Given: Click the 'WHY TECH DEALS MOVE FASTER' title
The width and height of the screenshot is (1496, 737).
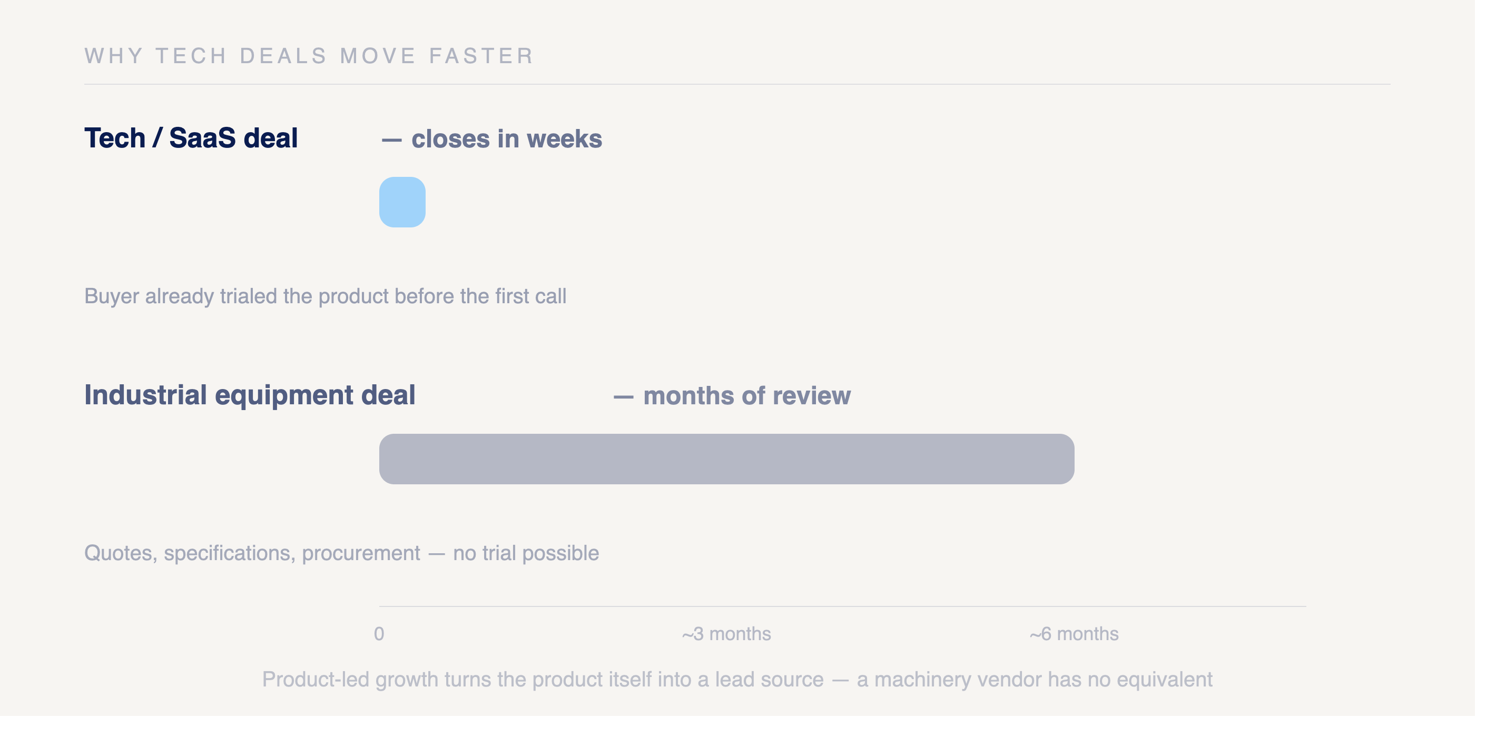Looking at the screenshot, I should pyautogui.click(x=309, y=56).
